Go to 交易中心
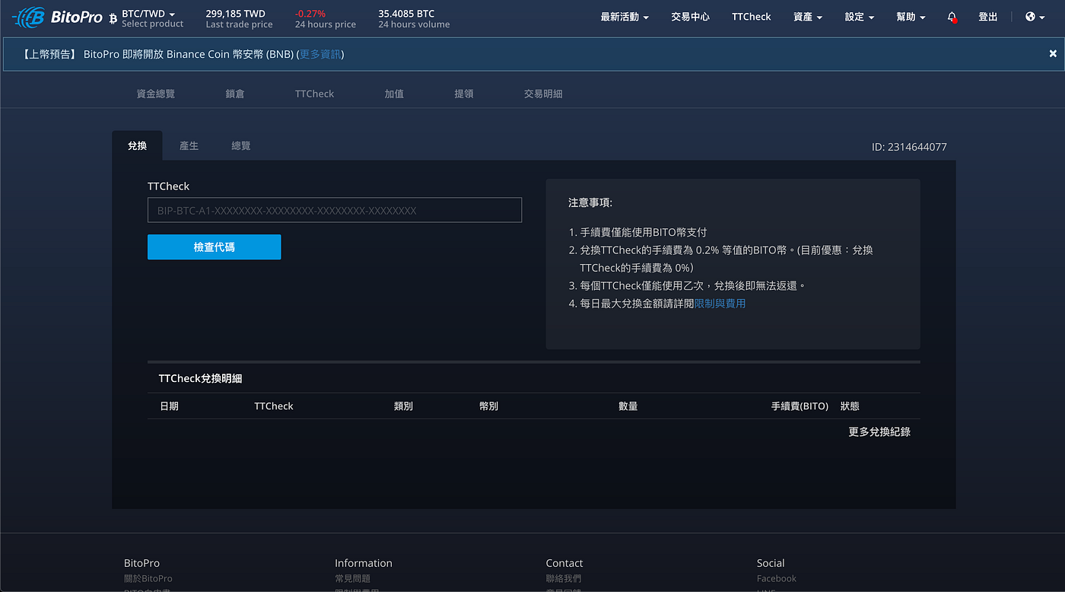Viewport: 1065px width, 592px height. 691,17
